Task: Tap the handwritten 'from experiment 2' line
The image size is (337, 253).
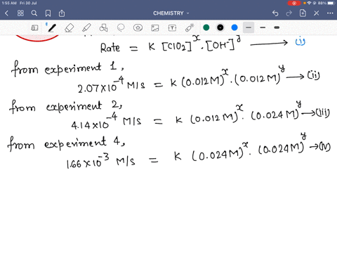Action: (x=66, y=107)
